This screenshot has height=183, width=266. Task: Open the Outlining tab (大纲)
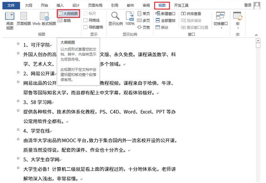(28, 5)
